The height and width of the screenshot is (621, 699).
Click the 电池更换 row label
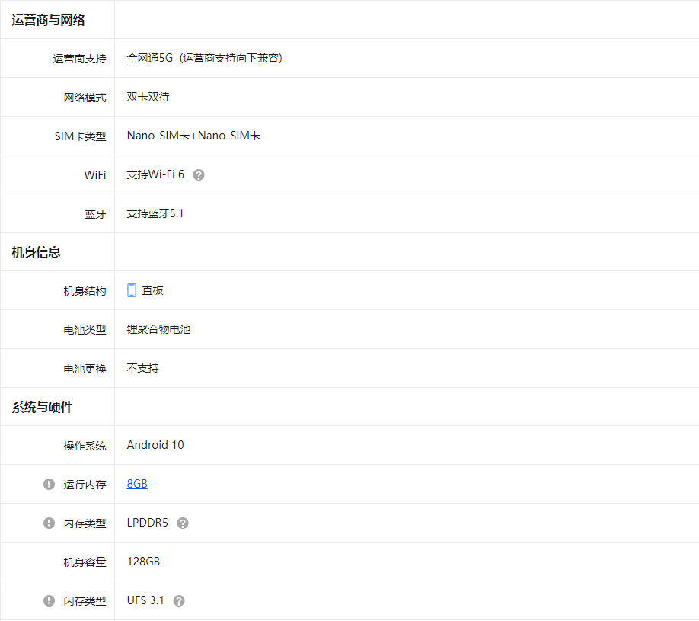pos(85,369)
